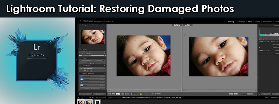Select All Photographs in Catalog
This screenshot has width=279, height=104.
click(92, 52)
